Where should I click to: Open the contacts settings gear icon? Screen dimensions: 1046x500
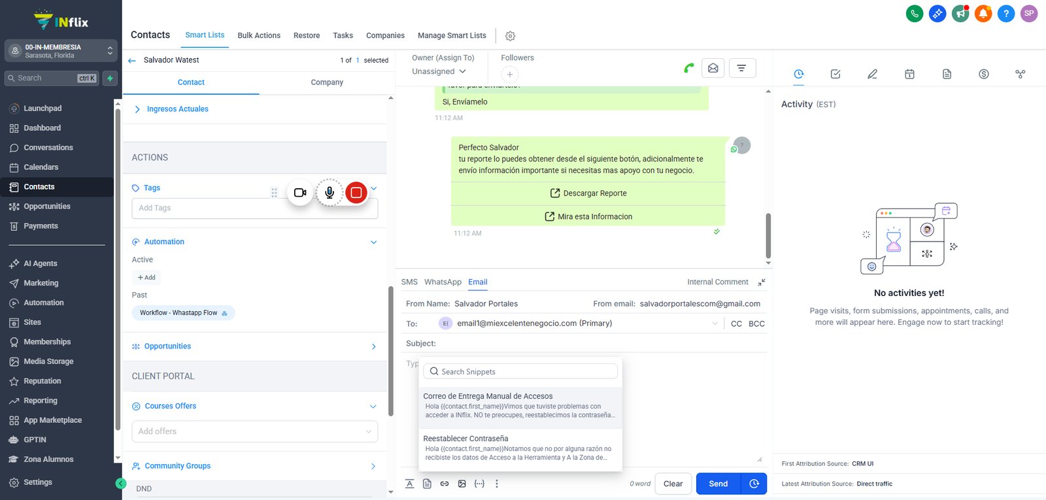(x=511, y=36)
